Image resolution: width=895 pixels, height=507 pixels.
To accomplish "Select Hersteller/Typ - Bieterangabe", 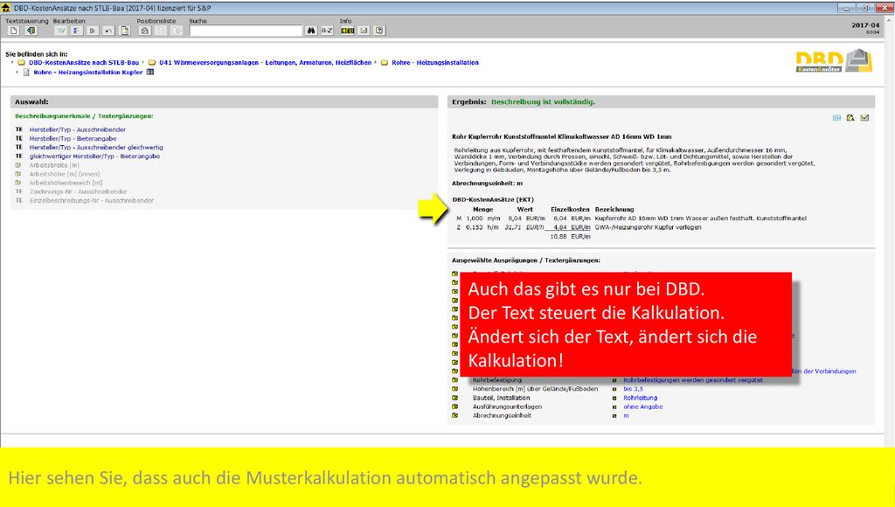I will coord(73,139).
